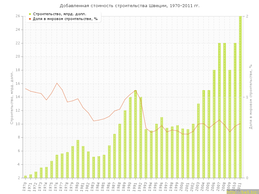Select the green bar for 2011
The height and width of the screenshot is (194, 259).
coord(240,97)
